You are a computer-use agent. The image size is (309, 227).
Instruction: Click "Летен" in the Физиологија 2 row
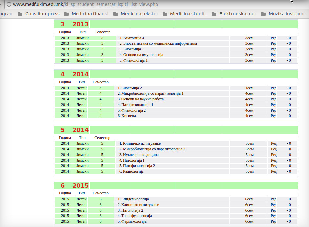(81, 110)
